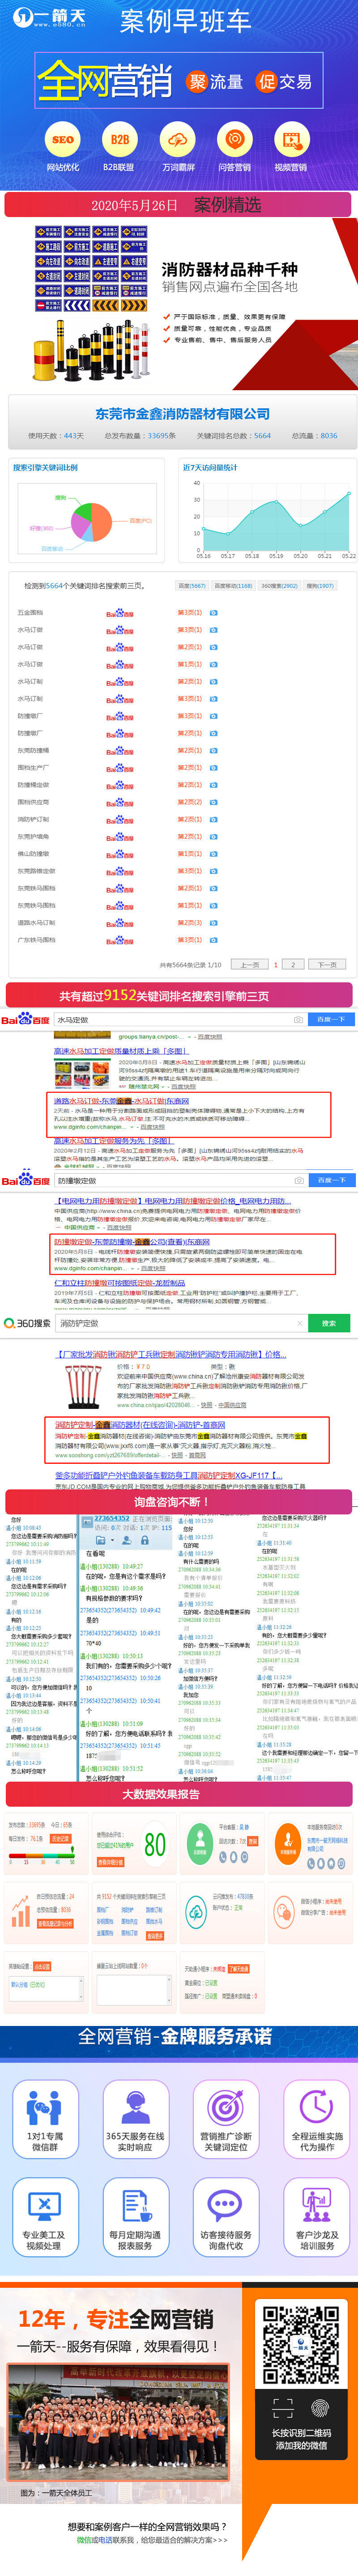Click the 关键词排名总数：5664 statistic
Viewport: 358px width, 2576px height.
coord(233,435)
